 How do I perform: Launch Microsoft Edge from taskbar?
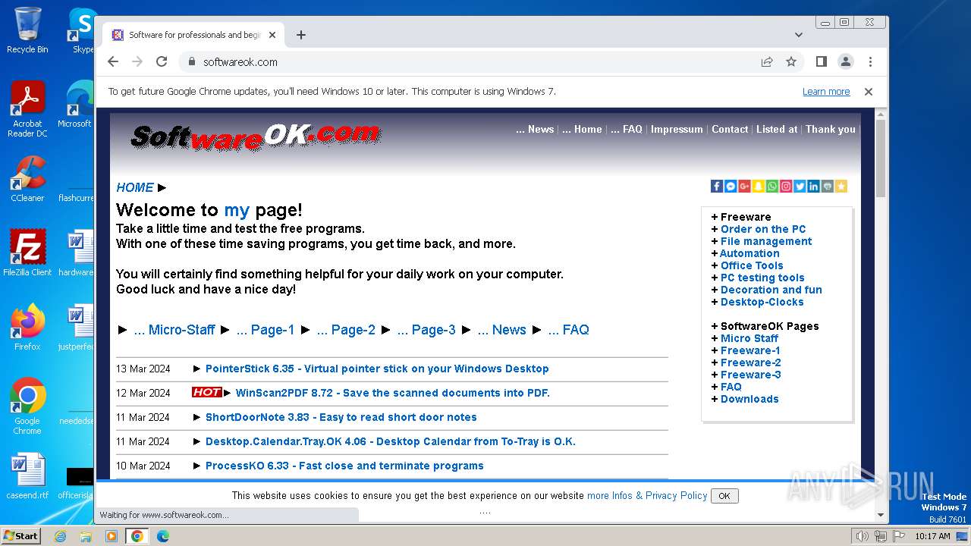click(163, 536)
